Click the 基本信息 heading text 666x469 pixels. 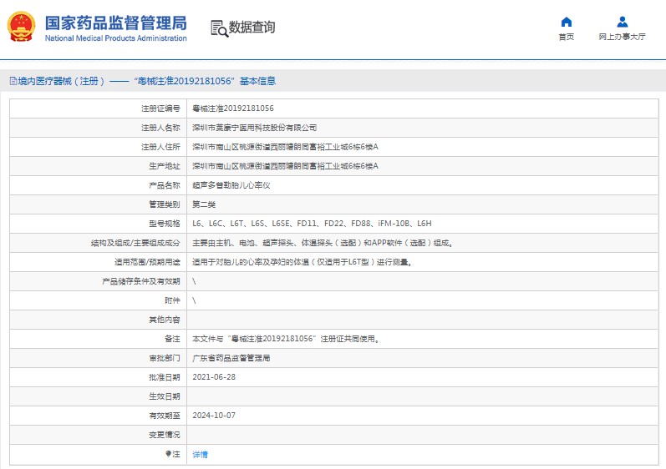pyautogui.click(x=258, y=81)
